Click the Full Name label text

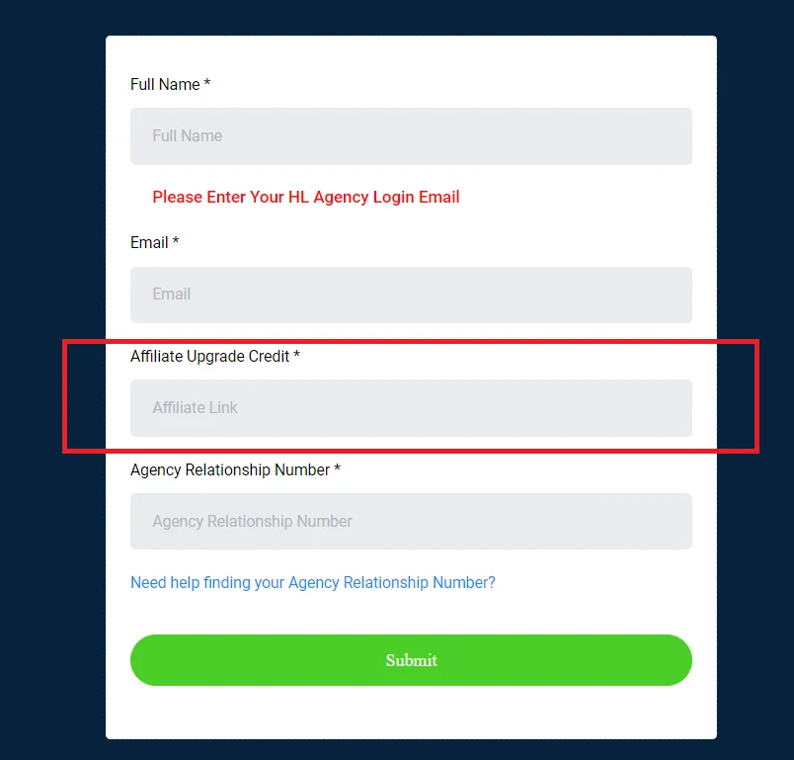click(x=165, y=84)
